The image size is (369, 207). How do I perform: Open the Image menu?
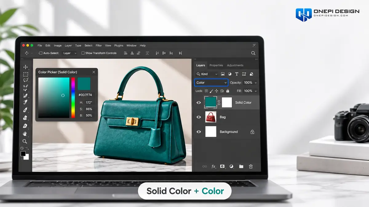pyautogui.click(x=58, y=45)
